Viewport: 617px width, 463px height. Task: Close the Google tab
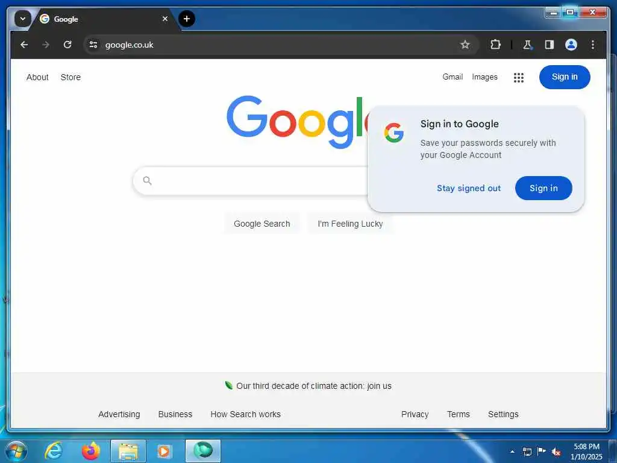(165, 19)
